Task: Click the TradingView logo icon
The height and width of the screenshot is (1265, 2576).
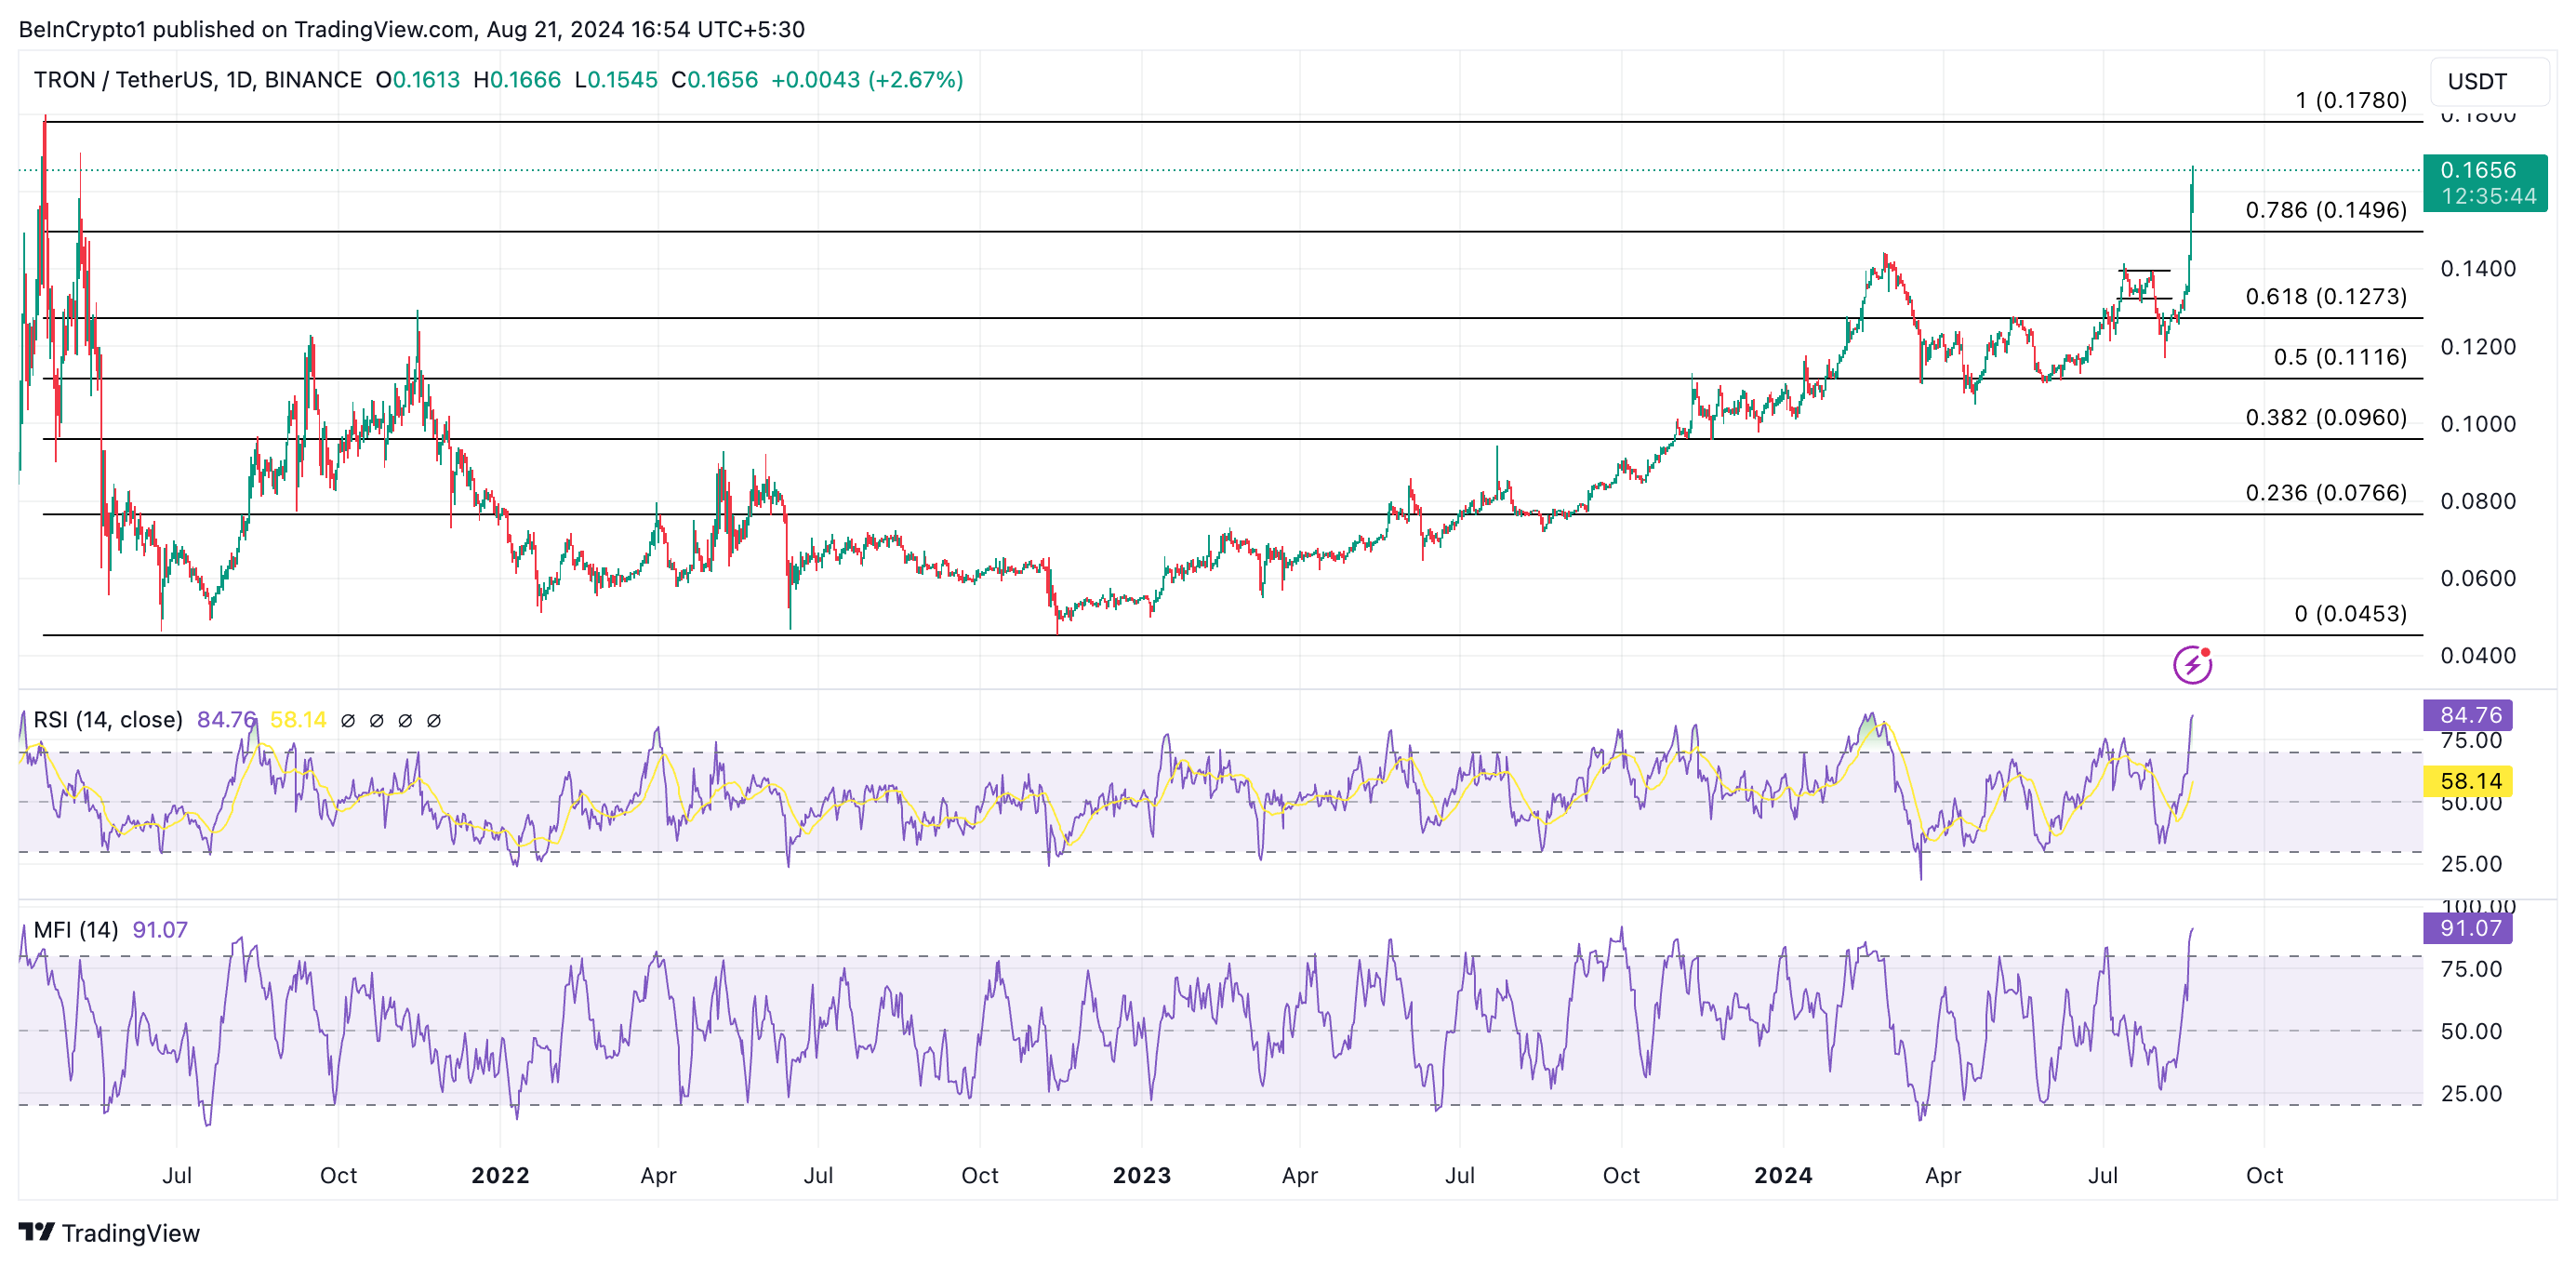Action: point(37,1232)
